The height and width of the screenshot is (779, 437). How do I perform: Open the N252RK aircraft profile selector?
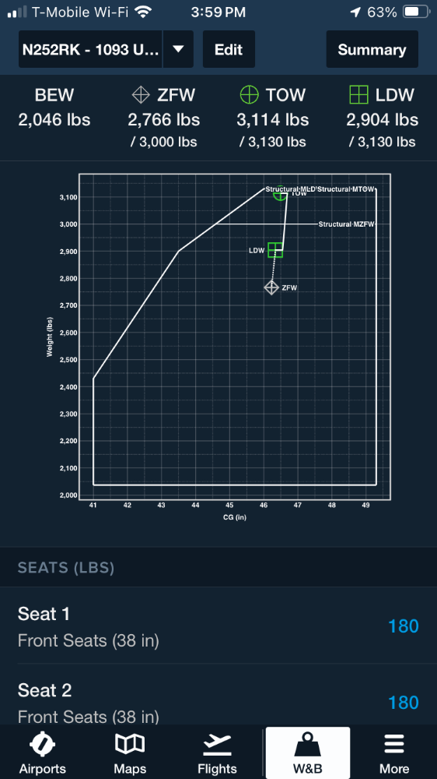[91, 49]
